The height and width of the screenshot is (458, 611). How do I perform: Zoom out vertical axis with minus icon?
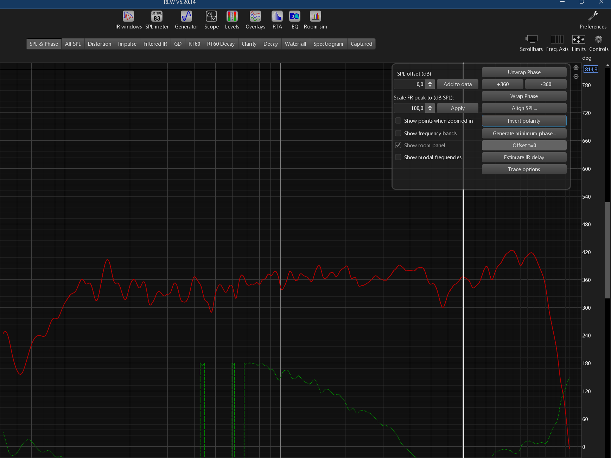click(576, 76)
